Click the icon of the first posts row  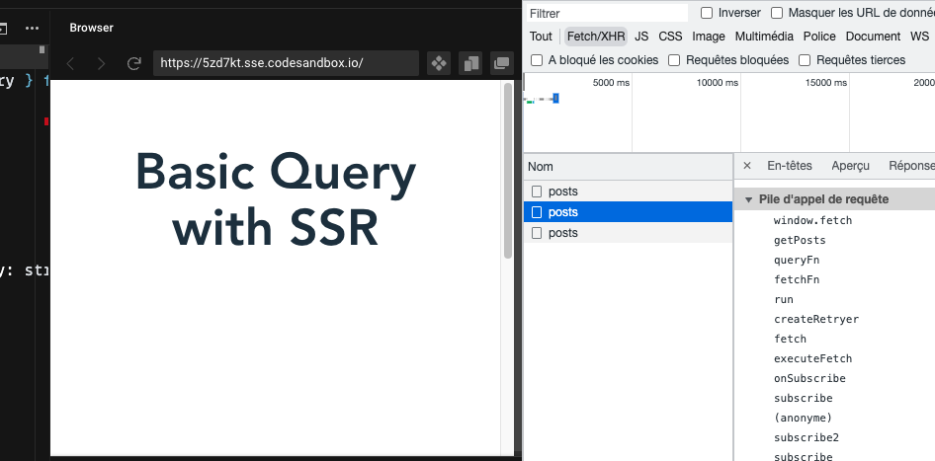pyautogui.click(x=537, y=192)
